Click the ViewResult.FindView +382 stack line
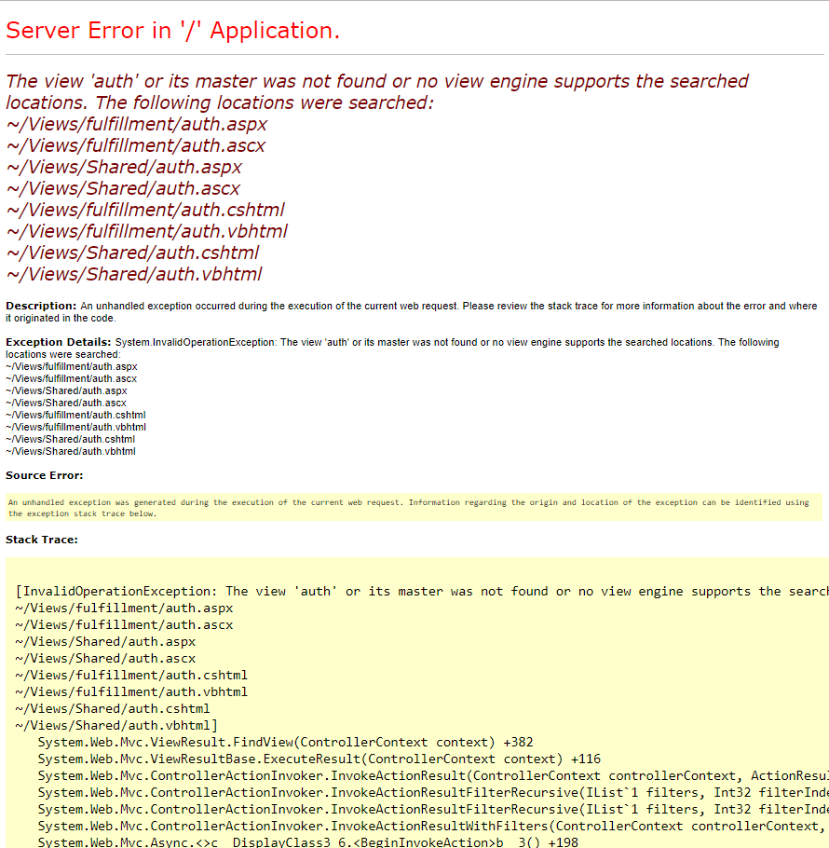Viewport: 829px width, 848px height. [x=285, y=742]
